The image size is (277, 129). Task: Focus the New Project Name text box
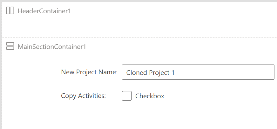(x=198, y=72)
